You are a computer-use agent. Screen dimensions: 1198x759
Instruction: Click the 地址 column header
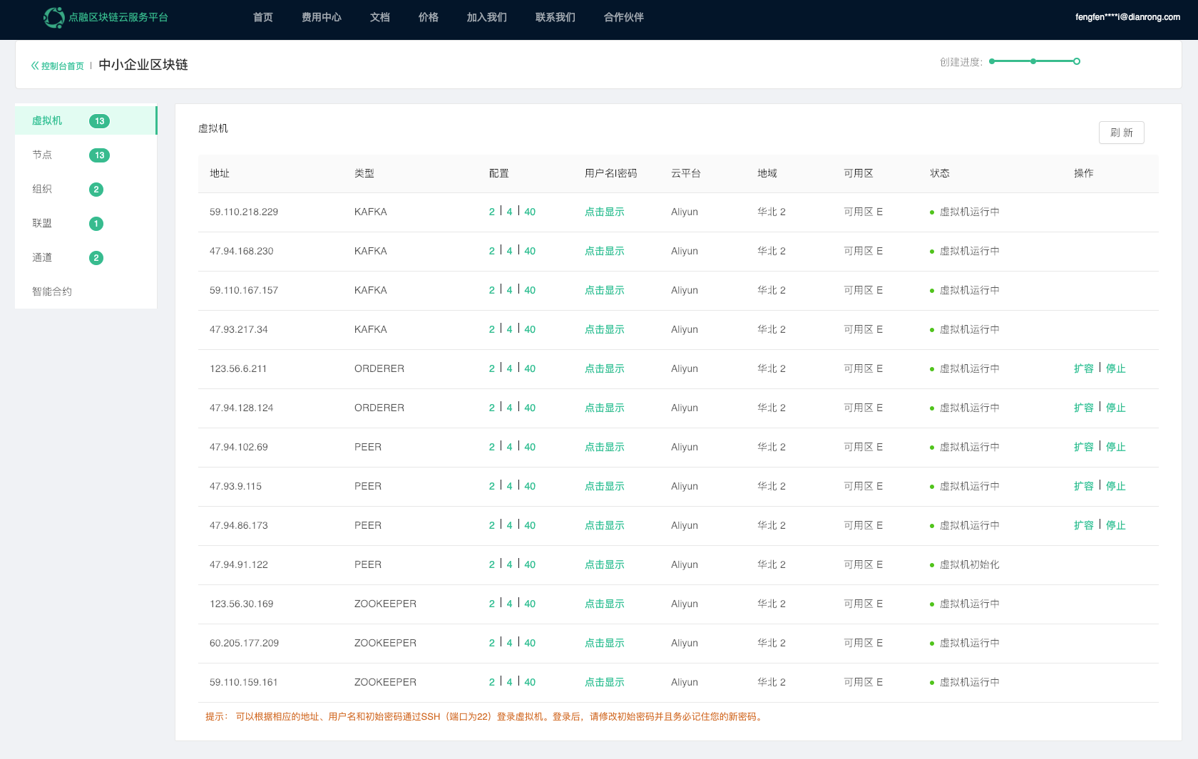(220, 173)
